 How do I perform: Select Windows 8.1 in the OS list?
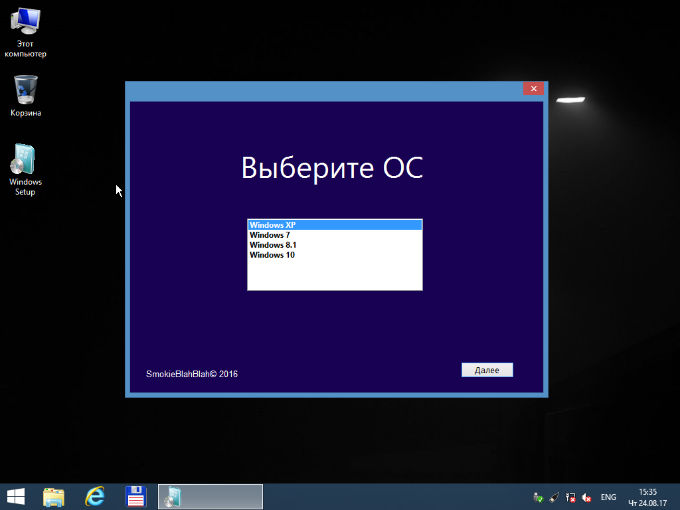(x=272, y=244)
